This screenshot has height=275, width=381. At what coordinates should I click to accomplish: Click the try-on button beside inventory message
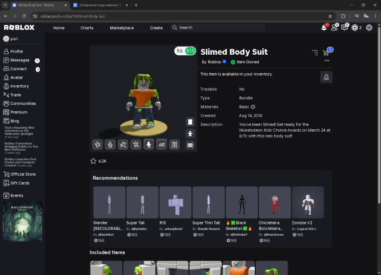pyautogui.click(x=326, y=77)
